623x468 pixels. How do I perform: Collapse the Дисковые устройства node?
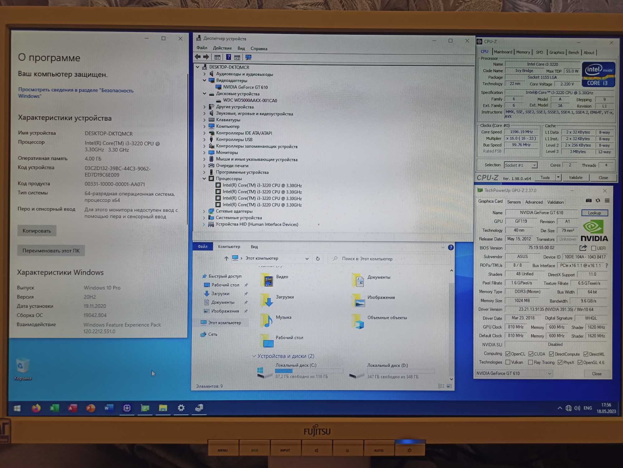click(204, 93)
